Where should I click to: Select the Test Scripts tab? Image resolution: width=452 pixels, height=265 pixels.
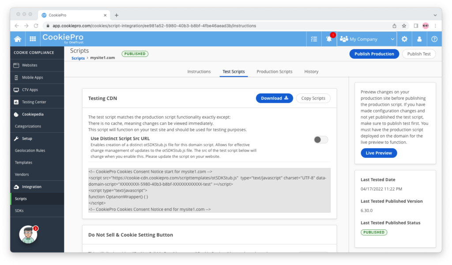[x=234, y=71]
